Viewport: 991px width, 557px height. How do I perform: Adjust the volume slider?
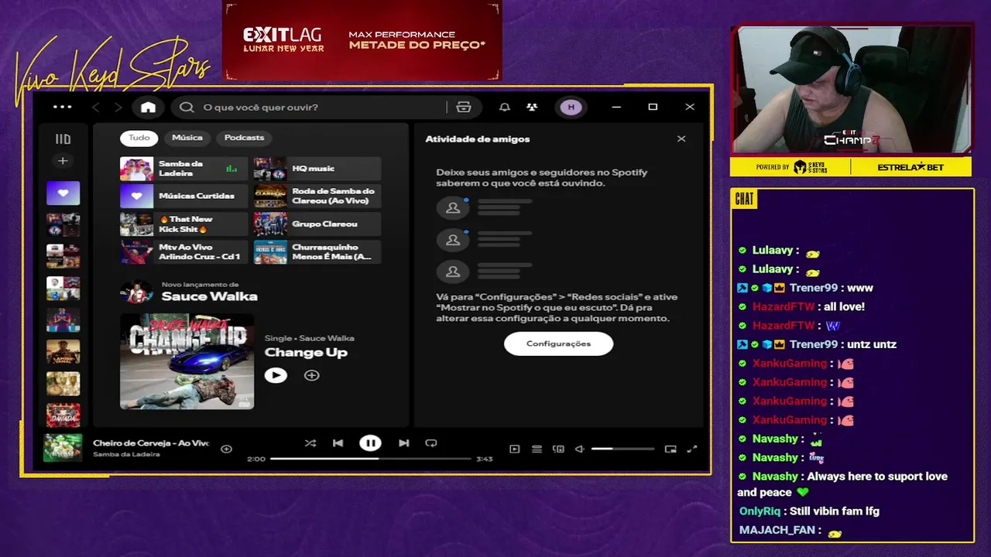(622, 449)
